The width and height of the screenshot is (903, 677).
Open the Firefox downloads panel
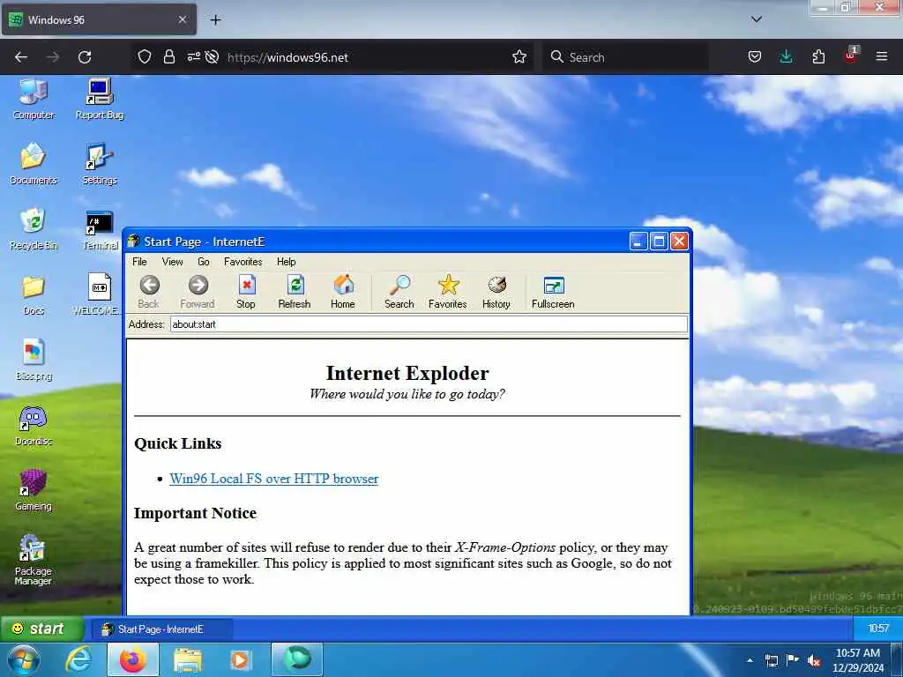(x=786, y=57)
